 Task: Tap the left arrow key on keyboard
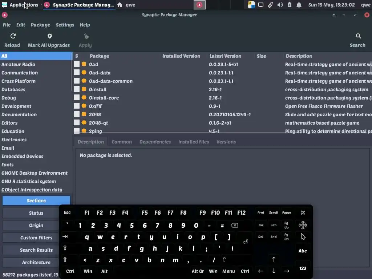coord(261,271)
